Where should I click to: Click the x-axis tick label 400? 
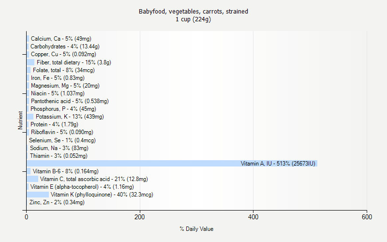click(253, 217)
